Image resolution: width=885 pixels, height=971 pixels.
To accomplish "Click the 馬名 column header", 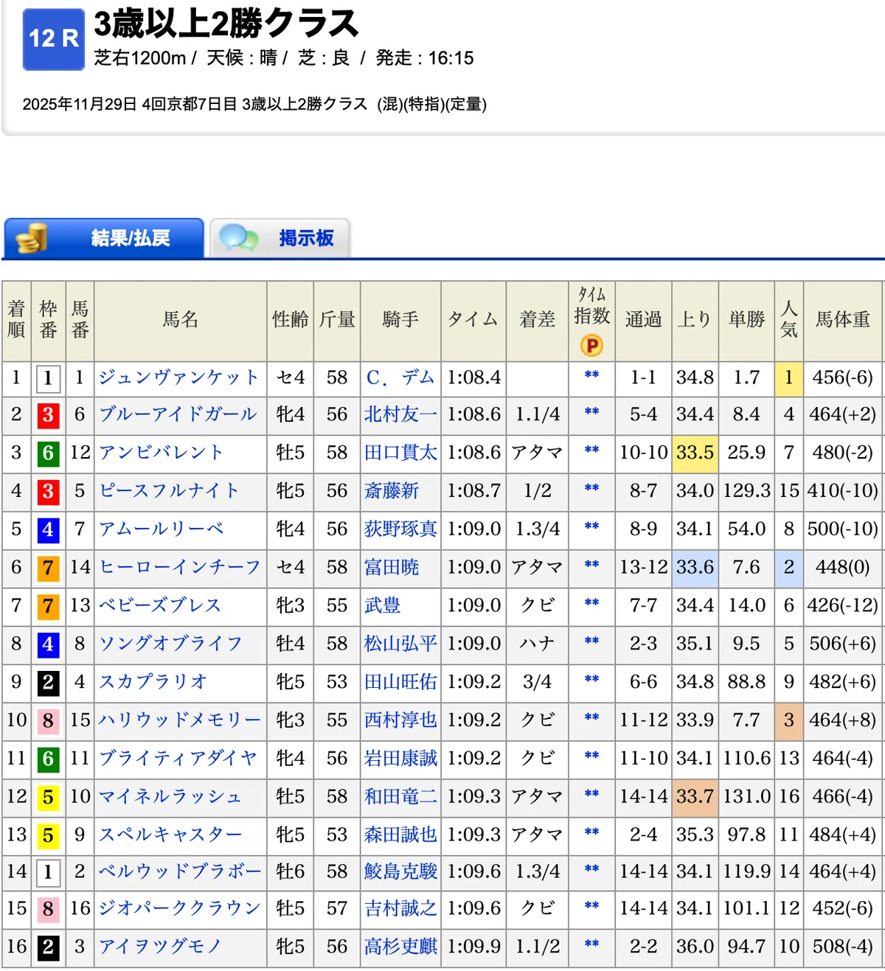I will point(181,320).
